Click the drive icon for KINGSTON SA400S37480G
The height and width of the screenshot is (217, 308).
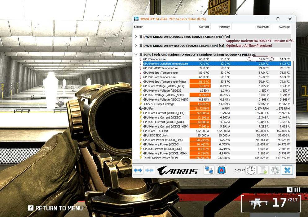point(141,37)
